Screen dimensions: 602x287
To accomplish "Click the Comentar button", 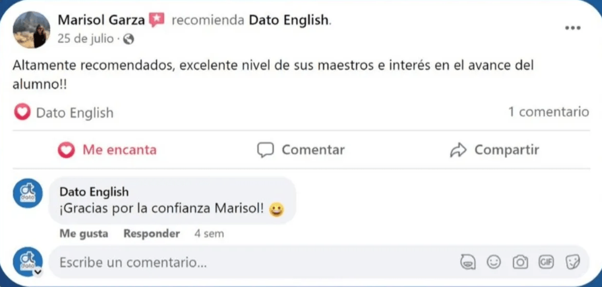I will [301, 150].
